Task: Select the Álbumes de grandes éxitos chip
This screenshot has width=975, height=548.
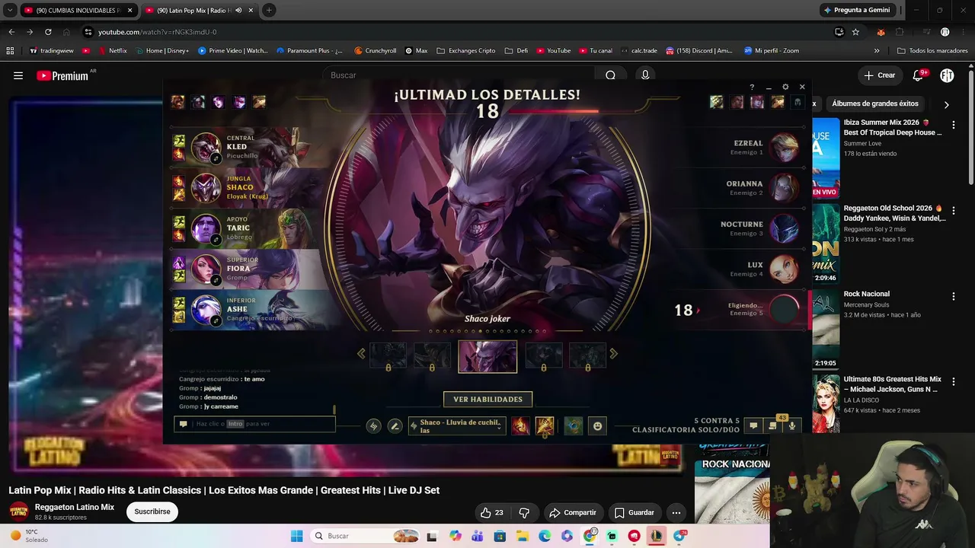Action: pyautogui.click(x=875, y=104)
